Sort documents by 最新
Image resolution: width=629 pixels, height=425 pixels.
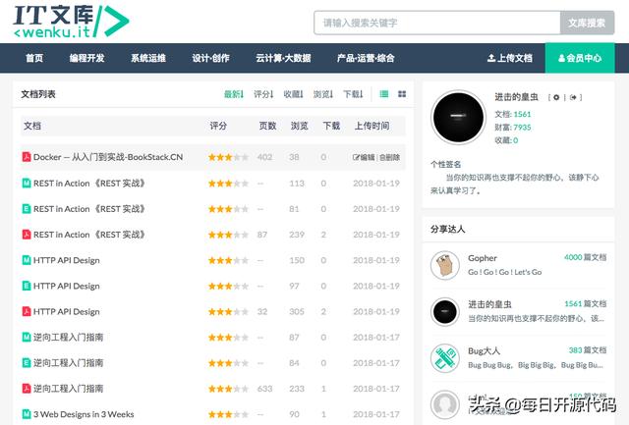tap(234, 94)
